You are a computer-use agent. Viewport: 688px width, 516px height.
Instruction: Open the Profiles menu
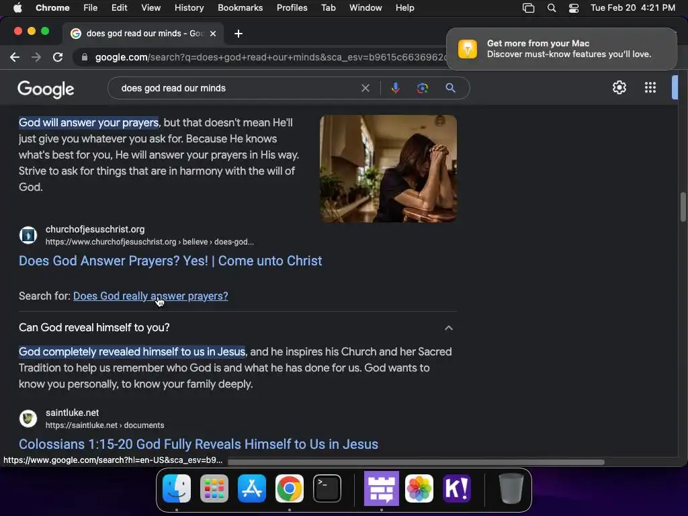coord(292,7)
